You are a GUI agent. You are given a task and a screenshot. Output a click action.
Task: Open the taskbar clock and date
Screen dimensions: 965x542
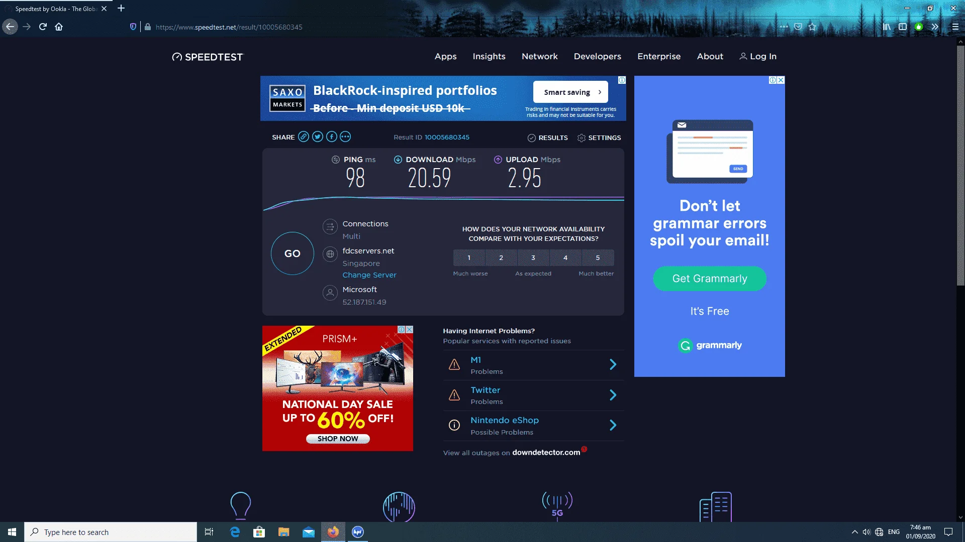point(921,532)
